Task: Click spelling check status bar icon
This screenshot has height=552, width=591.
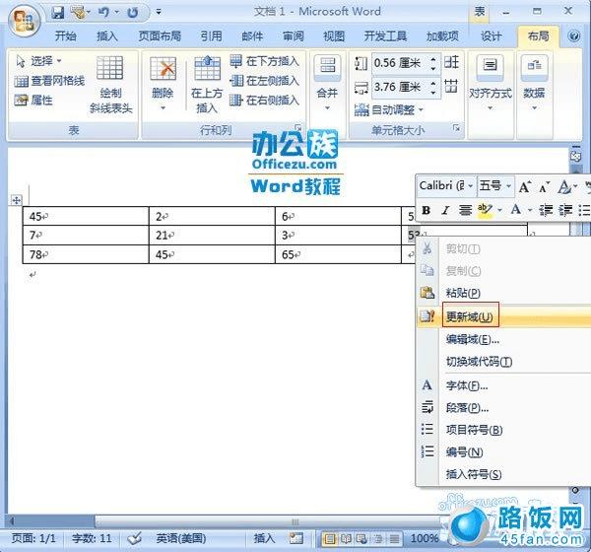Action: click(134, 538)
